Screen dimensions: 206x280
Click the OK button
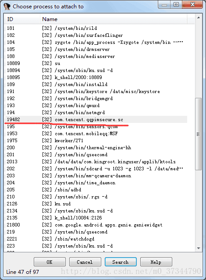click(x=50, y=262)
